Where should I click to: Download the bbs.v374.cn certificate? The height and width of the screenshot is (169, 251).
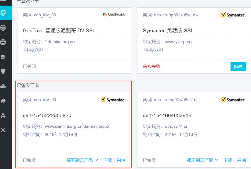coord(228,160)
